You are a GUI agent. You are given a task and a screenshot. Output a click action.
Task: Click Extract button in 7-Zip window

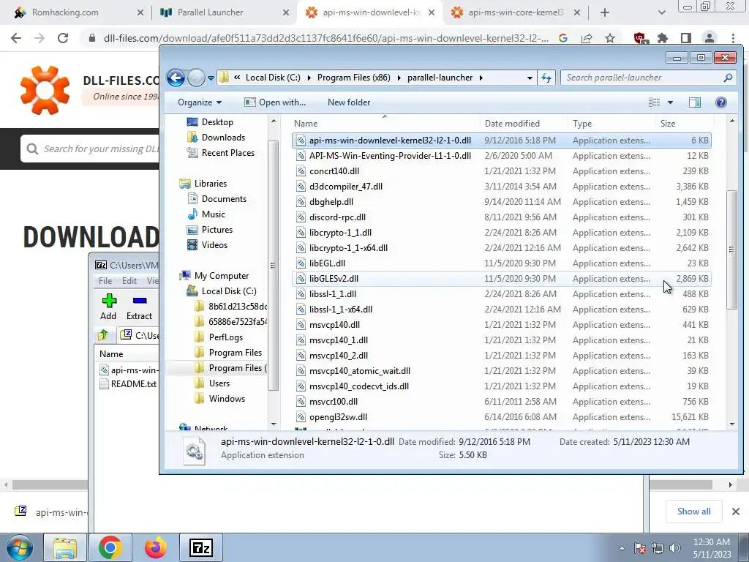(139, 307)
